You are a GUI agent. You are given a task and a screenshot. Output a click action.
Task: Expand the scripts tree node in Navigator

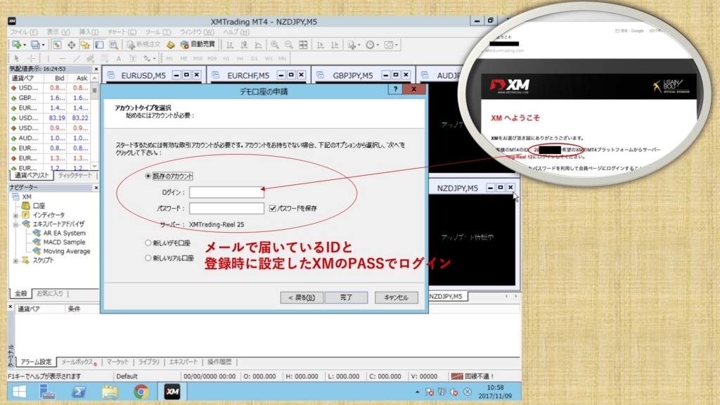15,260
